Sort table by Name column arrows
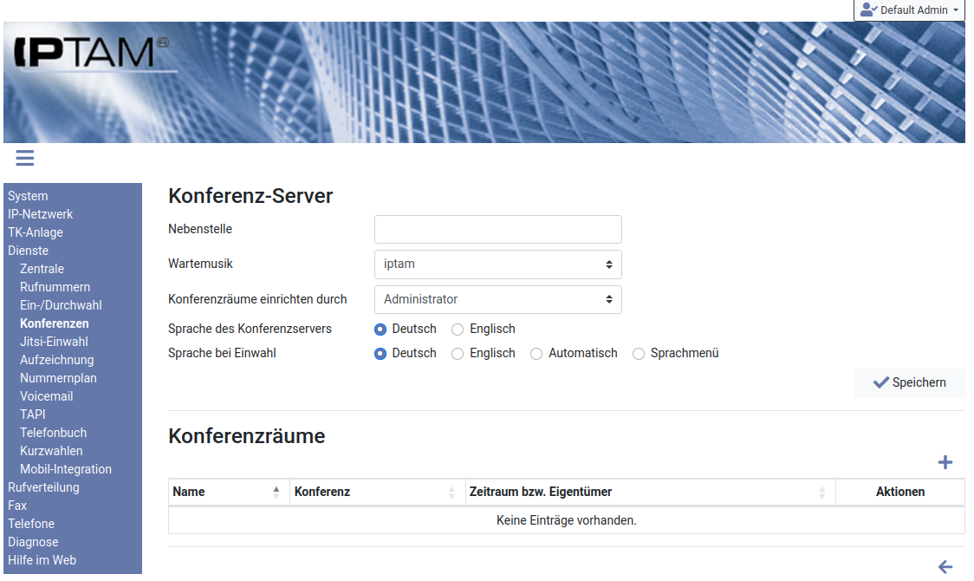The width and height of the screenshot is (974, 581). pos(276,492)
